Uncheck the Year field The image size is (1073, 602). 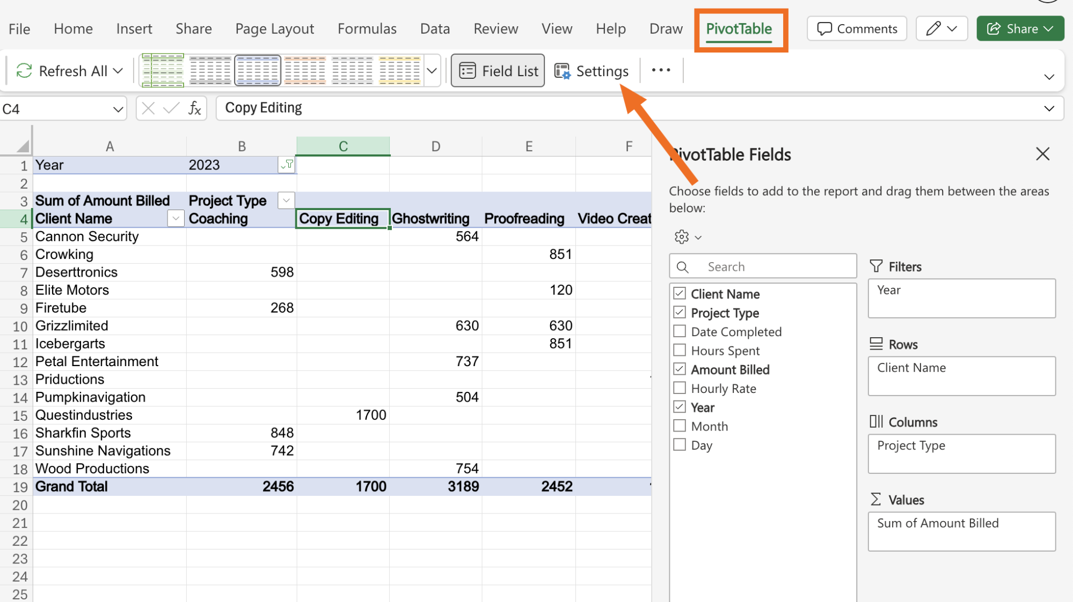click(x=679, y=407)
